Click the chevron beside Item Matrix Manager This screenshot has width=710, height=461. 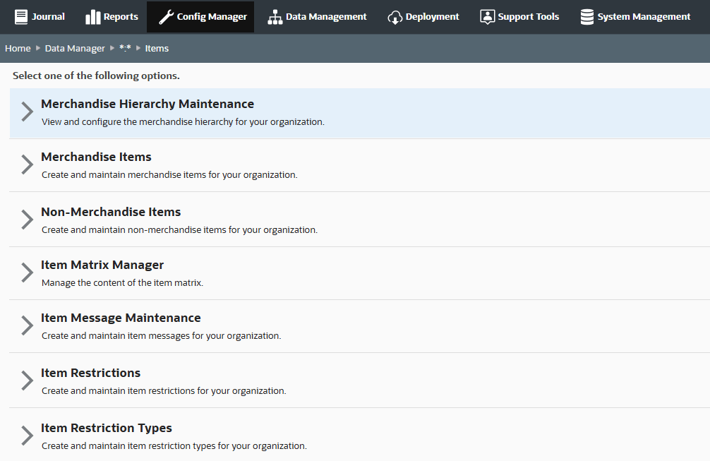point(26,273)
